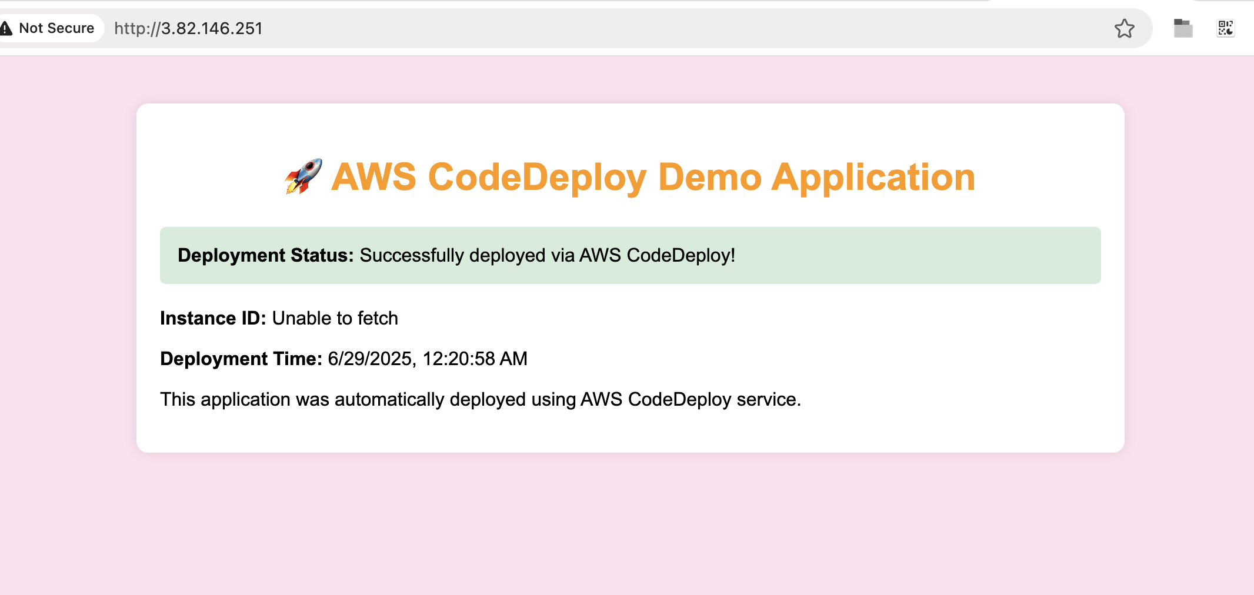Open the folder icon beside address bar
This screenshot has height=595, width=1254.
tap(1183, 28)
